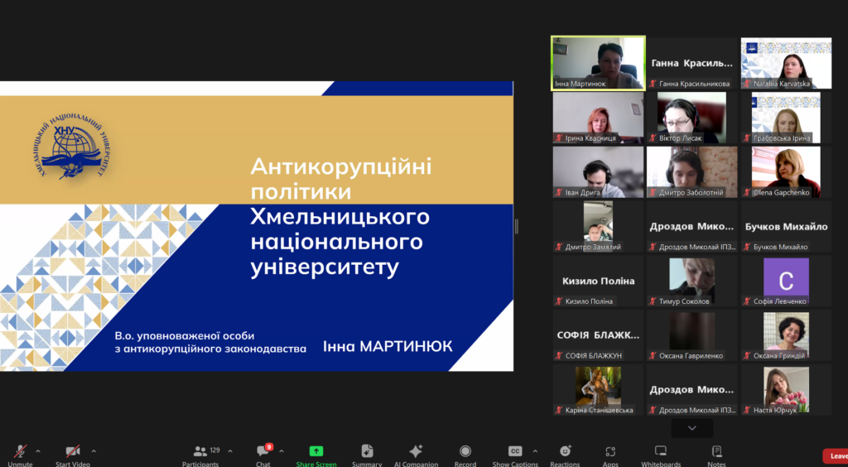The image size is (848, 467).
Task: Expand caption options arrow beside Show Captions
Action: pyautogui.click(x=535, y=451)
